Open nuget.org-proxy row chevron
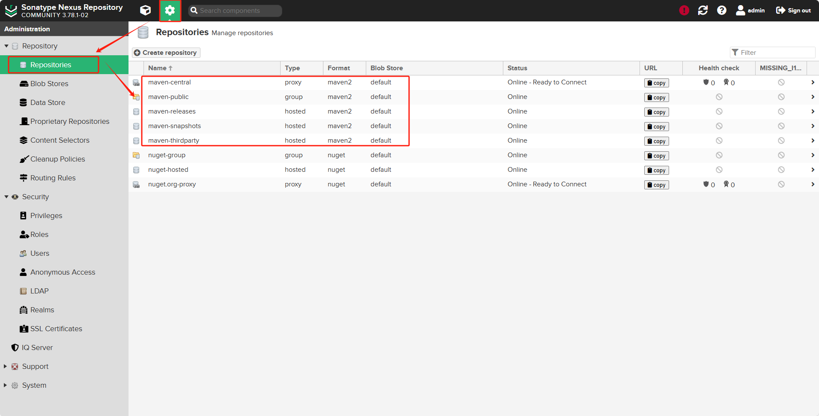This screenshot has width=819, height=416. click(813, 184)
